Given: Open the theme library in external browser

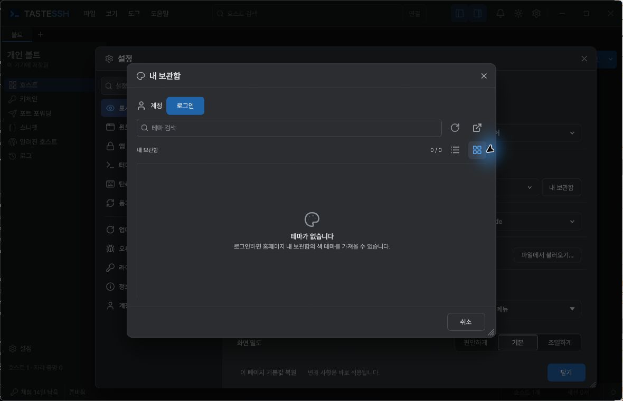Looking at the screenshot, I should pyautogui.click(x=477, y=128).
